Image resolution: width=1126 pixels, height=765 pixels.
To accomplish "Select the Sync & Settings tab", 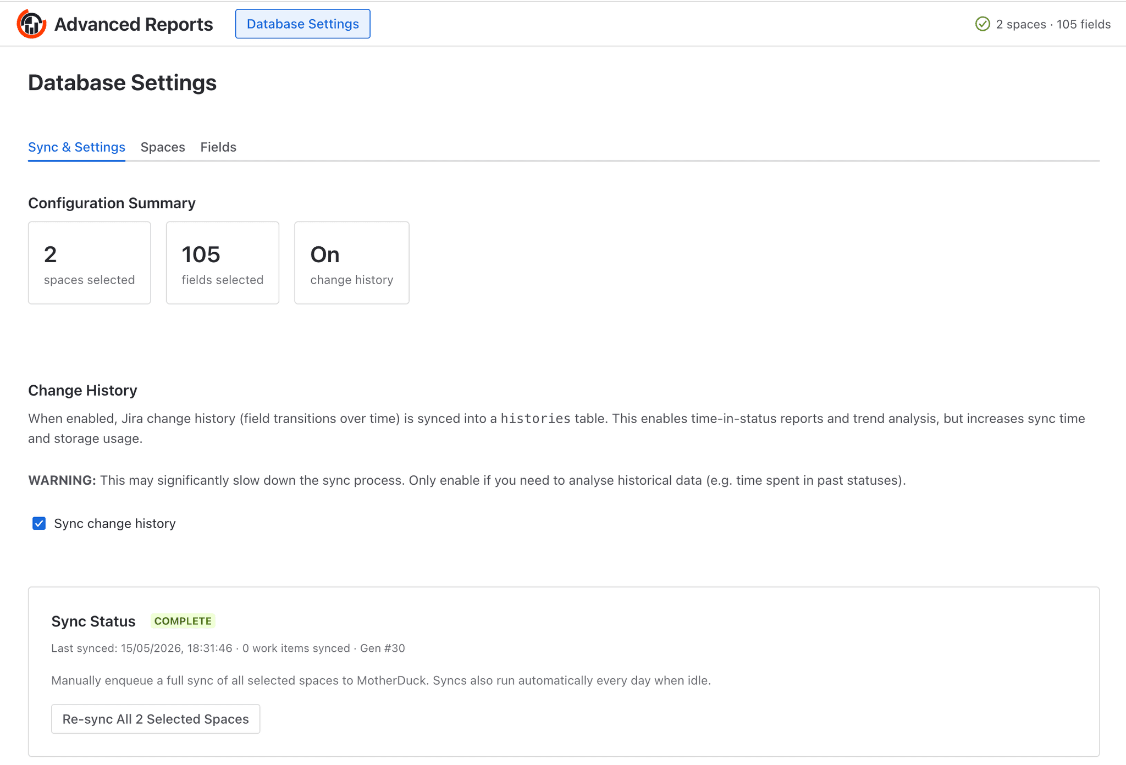I will [76, 147].
